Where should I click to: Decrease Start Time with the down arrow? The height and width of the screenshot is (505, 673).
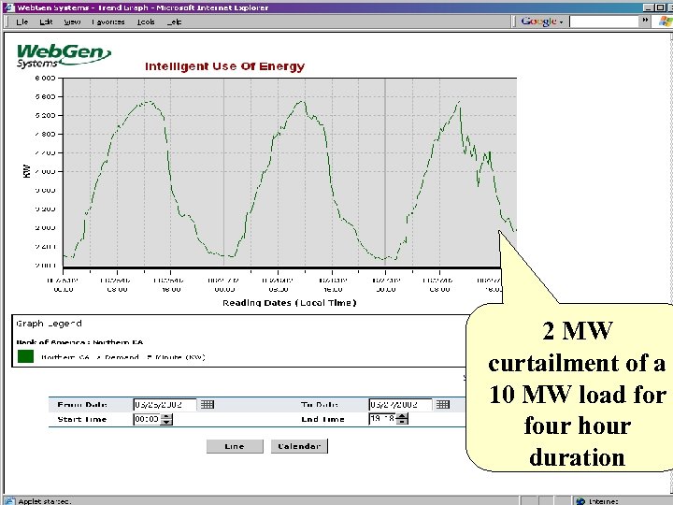pyautogui.click(x=166, y=422)
